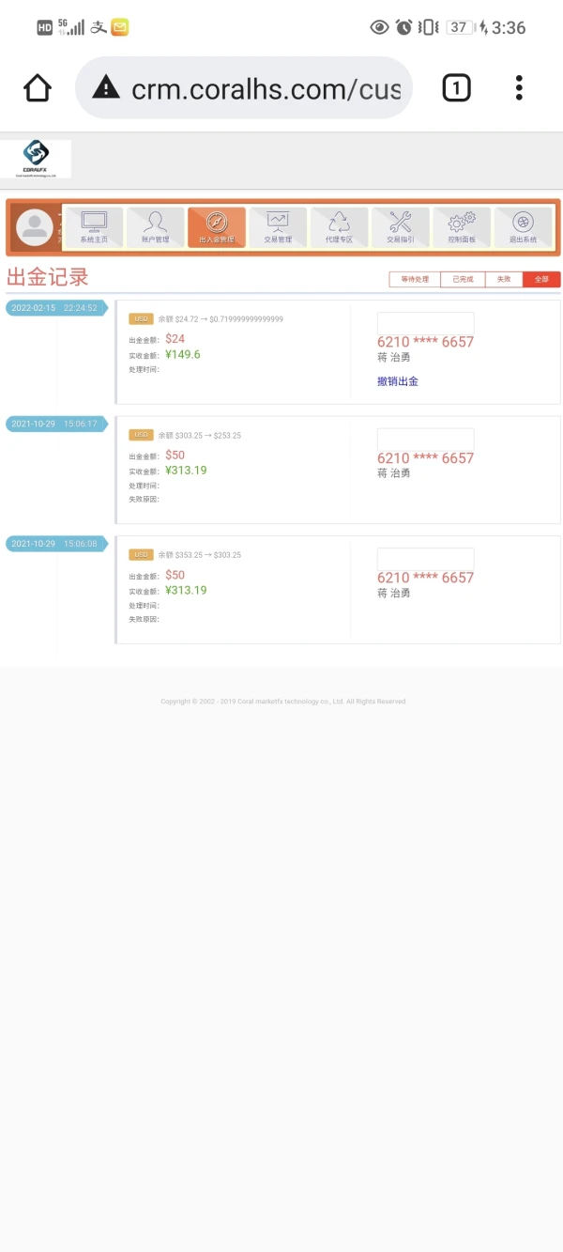Show 全部 withdrawal records
563x1252 pixels.
tap(541, 279)
